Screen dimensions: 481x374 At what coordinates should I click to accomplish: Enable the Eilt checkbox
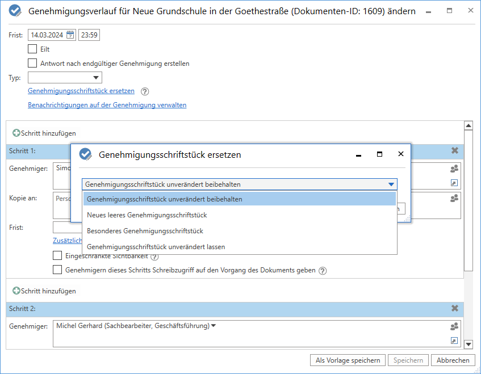pyautogui.click(x=32, y=49)
